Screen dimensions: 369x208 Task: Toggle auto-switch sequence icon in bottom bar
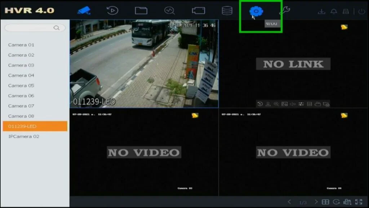tap(337, 202)
